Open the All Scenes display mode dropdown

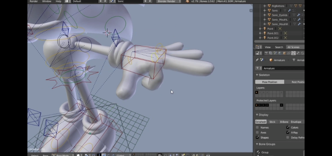tap(295, 47)
